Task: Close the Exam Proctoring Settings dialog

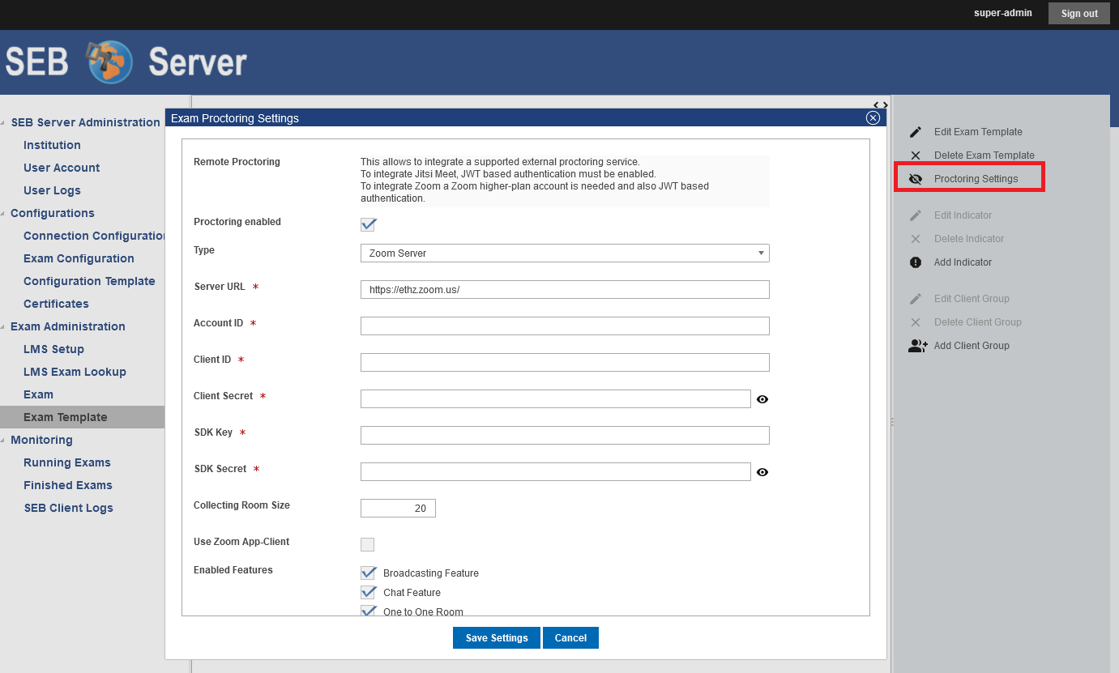Action: (873, 118)
